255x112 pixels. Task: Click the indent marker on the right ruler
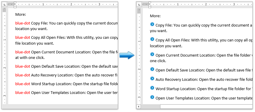[150, 5]
